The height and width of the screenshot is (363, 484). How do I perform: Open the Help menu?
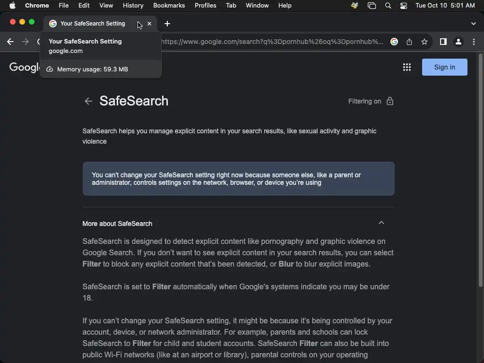pos(285,6)
